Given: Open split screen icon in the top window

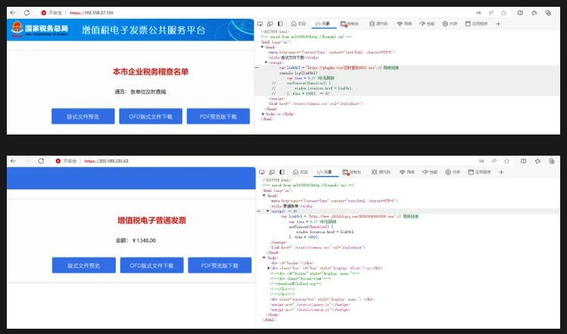Looking at the screenshot, I should (x=520, y=13).
